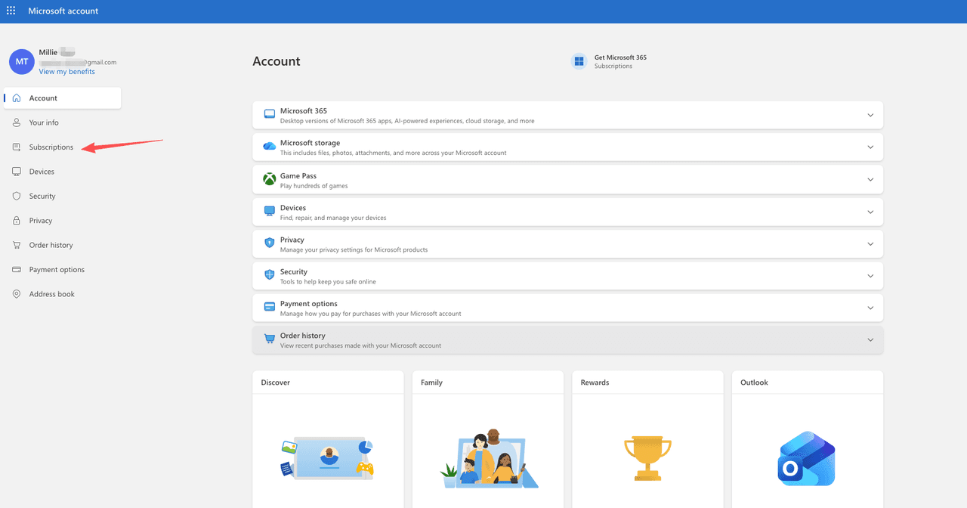967x508 pixels.
Task: Open Order history from the sidebar
Action: (x=51, y=245)
